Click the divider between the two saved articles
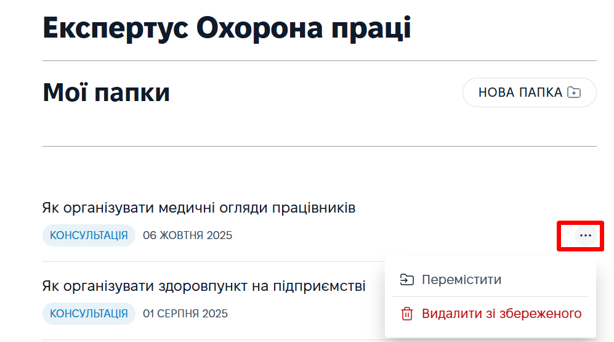The image size is (614, 342). pyautogui.click(x=209, y=262)
